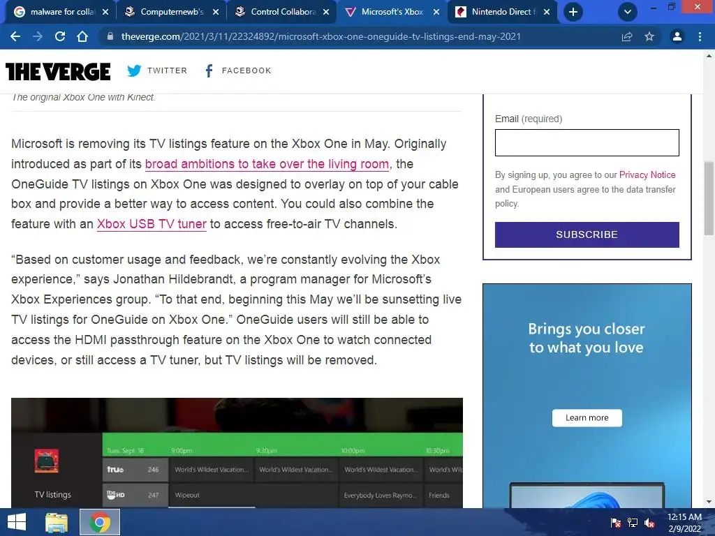Close the Control Collabora tab
The image size is (715, 536).
[326, 12]
